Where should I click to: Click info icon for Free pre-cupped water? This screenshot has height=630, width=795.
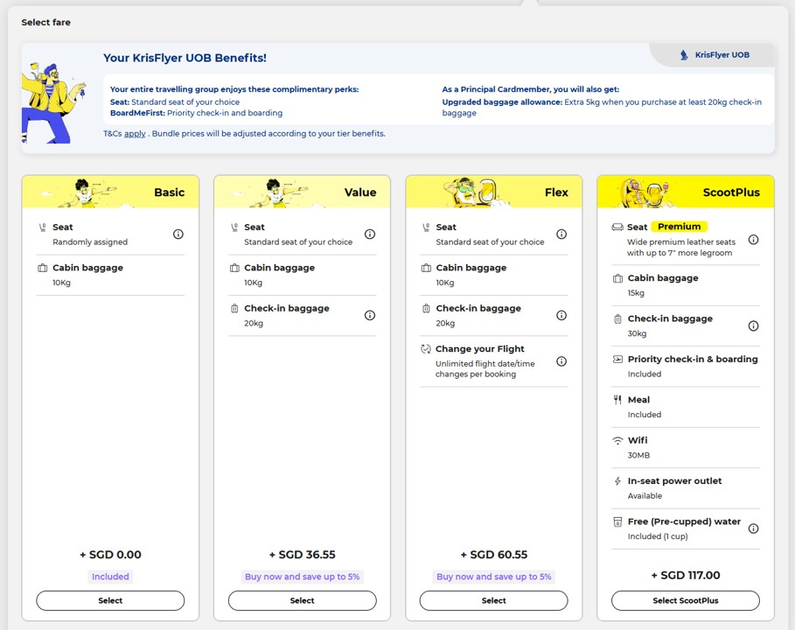[753, 528]
